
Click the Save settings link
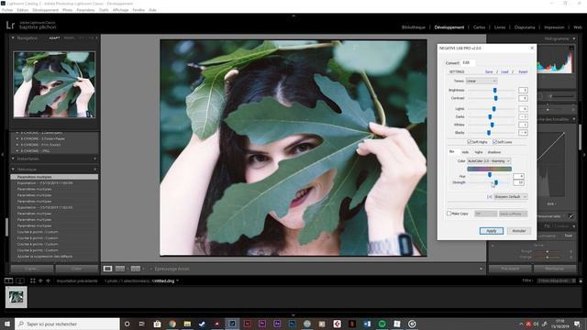489,71
